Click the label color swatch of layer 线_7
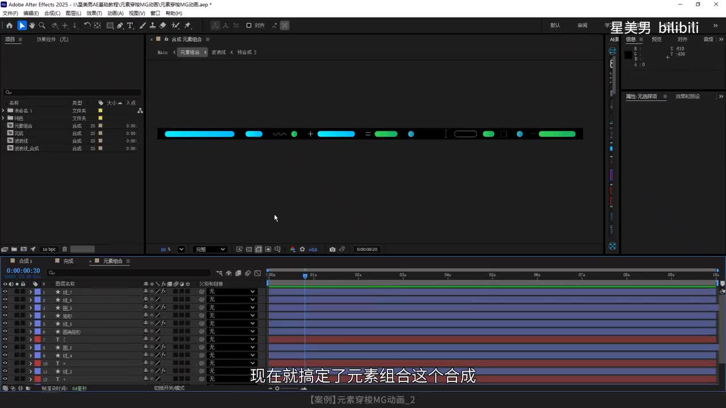 click(x=37, y=292)
